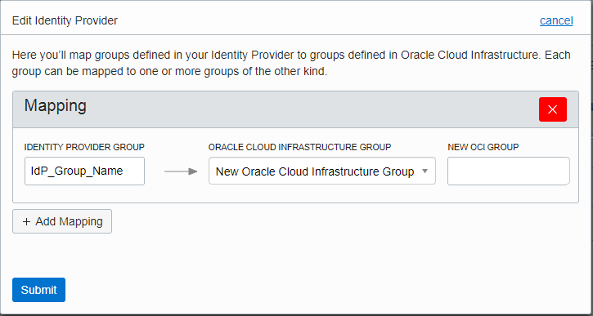Click the "ORACLE CLOUD INFRASTRUCTURE GROUP" label
Screen dimensions: 593x316
299,147
